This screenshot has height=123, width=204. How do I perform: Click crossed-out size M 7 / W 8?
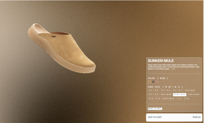(191, 90)
